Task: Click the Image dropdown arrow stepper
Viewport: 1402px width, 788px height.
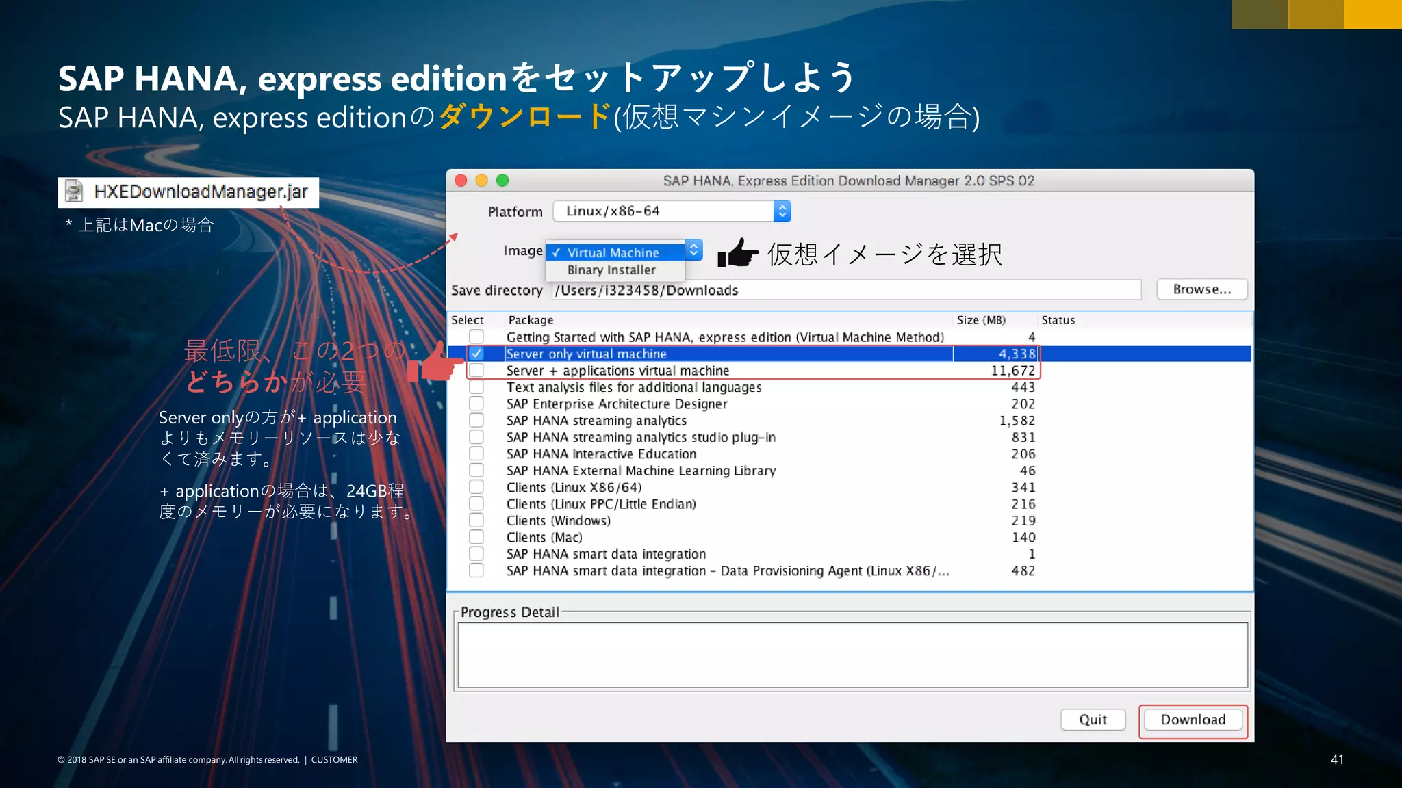Action: pos(694,250)
